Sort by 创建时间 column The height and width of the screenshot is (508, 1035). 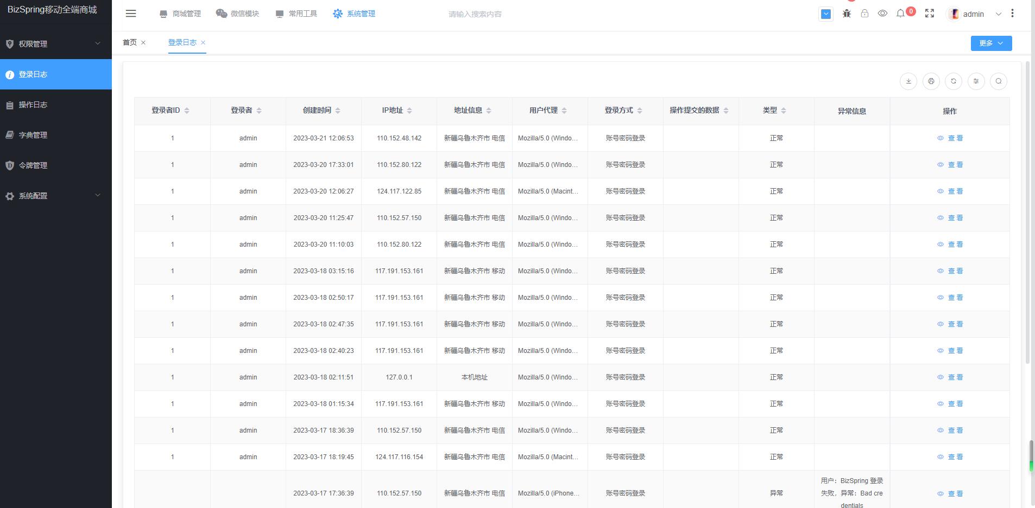[x=338, y=111]
